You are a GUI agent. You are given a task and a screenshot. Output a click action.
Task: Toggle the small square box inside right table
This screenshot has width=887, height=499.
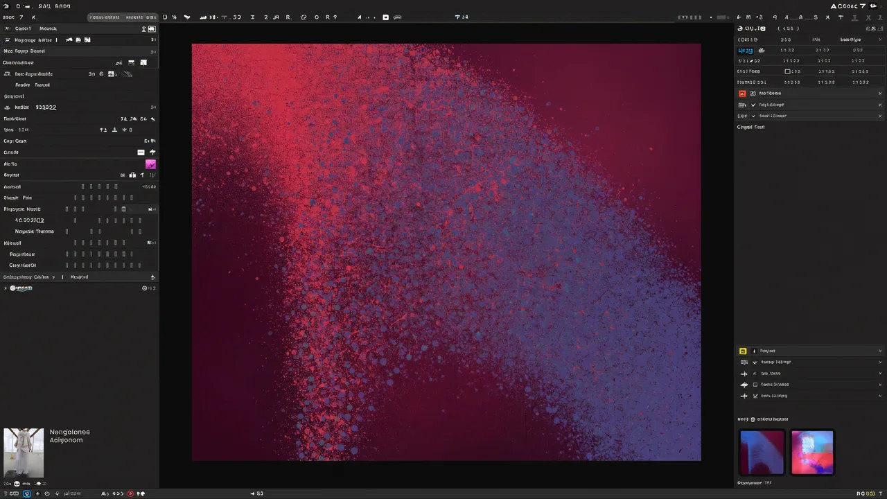(787, 71)
